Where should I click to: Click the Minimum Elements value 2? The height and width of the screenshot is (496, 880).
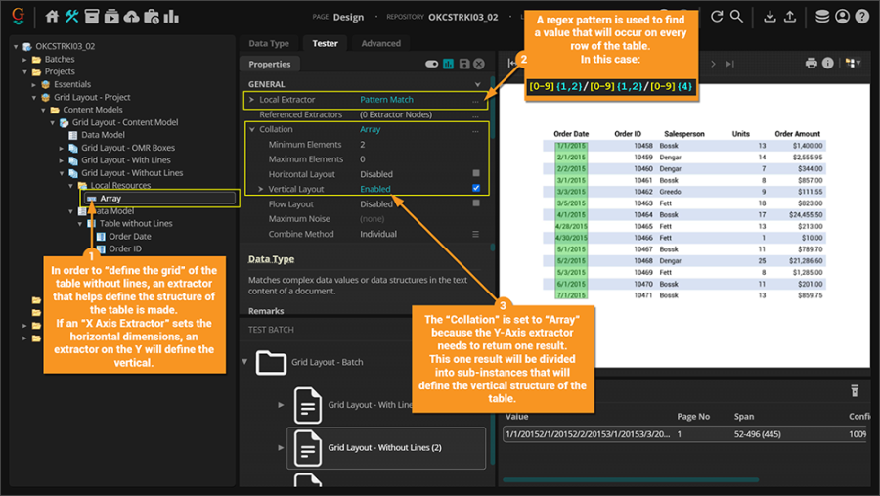(363, 145)
